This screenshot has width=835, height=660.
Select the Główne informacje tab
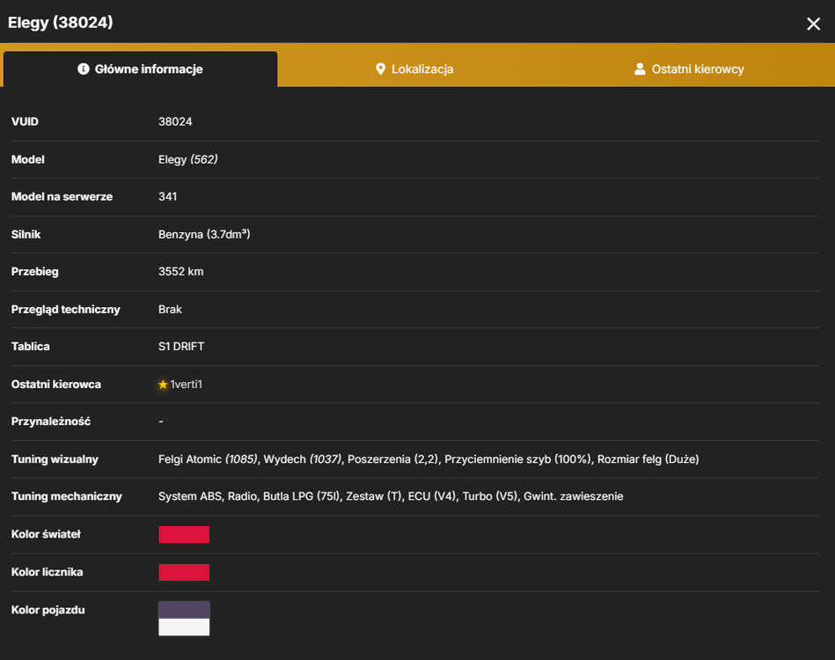pos(141,69)
